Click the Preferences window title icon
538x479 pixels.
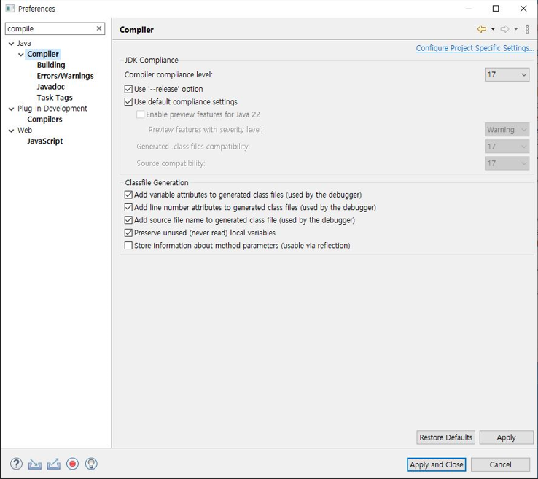(10, 8)
